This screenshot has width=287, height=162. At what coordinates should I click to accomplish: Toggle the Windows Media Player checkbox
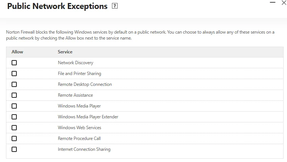click(x=14, y=106)
